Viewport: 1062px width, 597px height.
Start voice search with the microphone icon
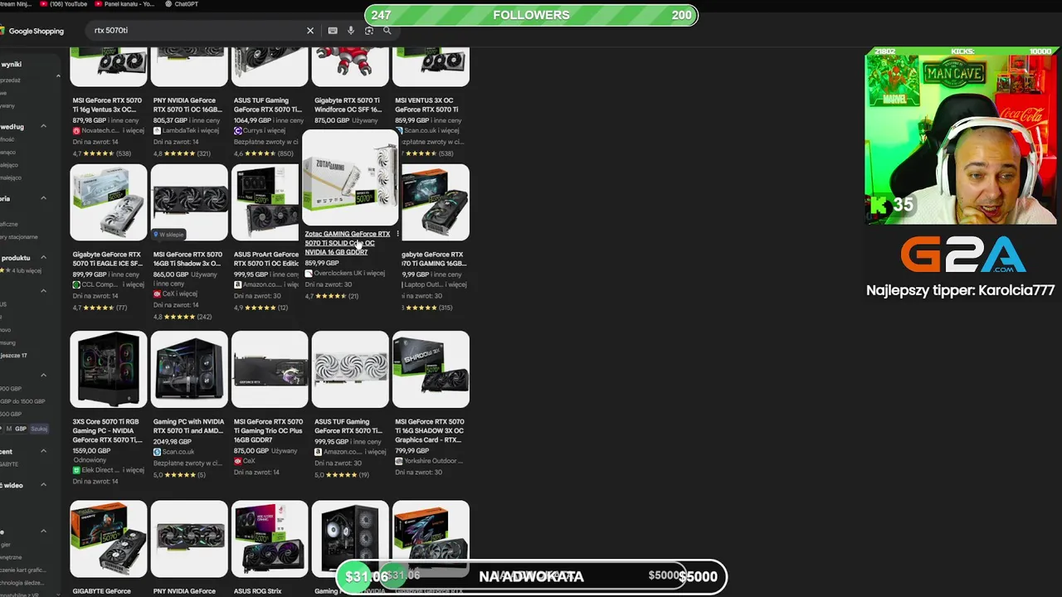click(351, 31)
